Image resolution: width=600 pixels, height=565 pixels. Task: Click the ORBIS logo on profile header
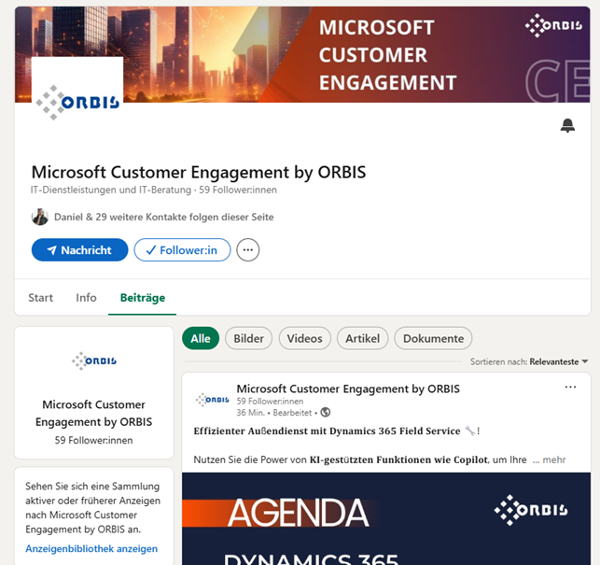point(77,102)
